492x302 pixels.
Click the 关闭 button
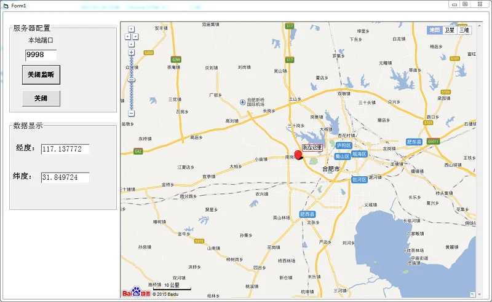click(41, 98)
